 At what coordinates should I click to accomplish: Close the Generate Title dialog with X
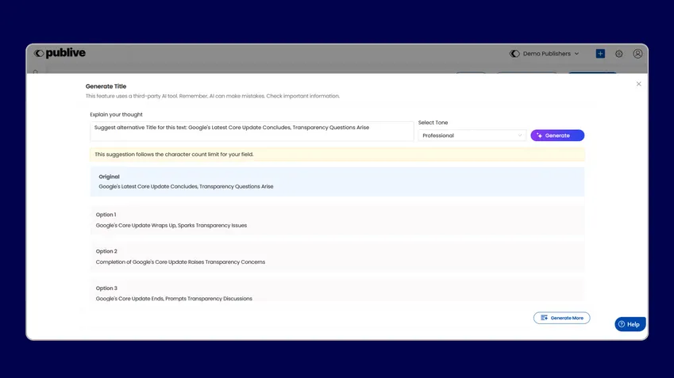639,84
